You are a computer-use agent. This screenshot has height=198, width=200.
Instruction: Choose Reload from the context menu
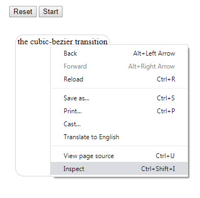point(119,79)
